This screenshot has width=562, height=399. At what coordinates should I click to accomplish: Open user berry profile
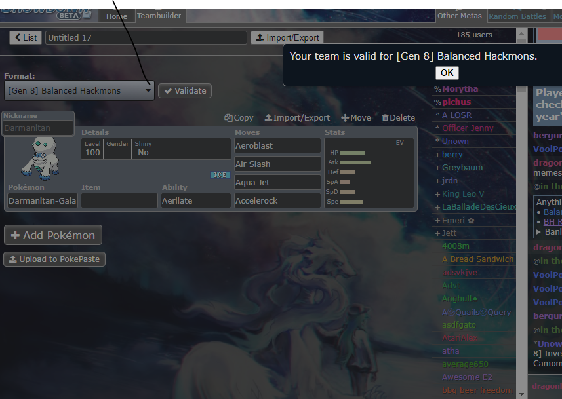[452, 155]
